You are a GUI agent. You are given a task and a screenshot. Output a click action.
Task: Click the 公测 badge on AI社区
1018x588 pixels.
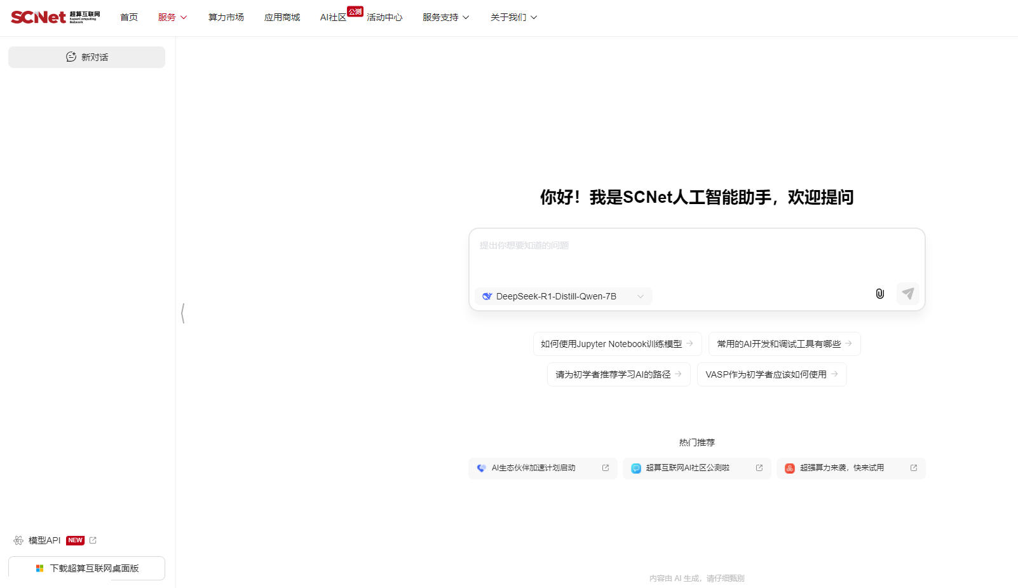[x=355, y=11]
